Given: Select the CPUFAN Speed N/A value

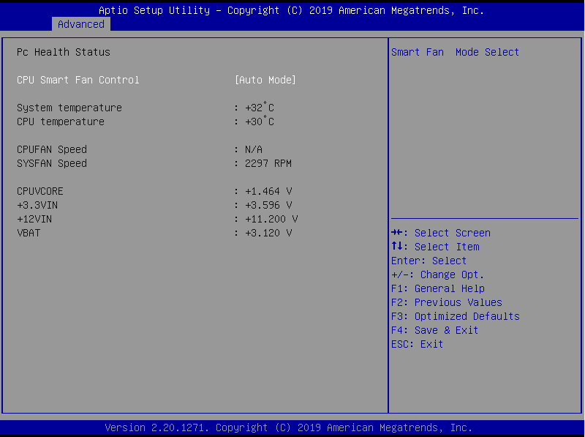Looking at the screenshot, I should point(253,149).
